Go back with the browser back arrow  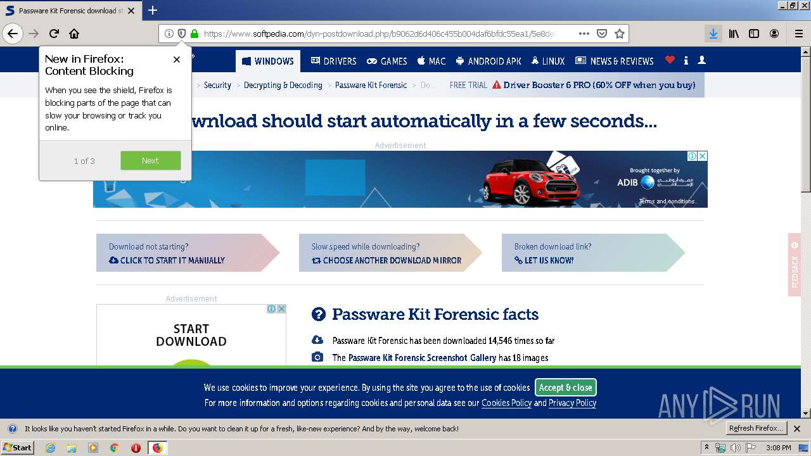coord(13,34)
